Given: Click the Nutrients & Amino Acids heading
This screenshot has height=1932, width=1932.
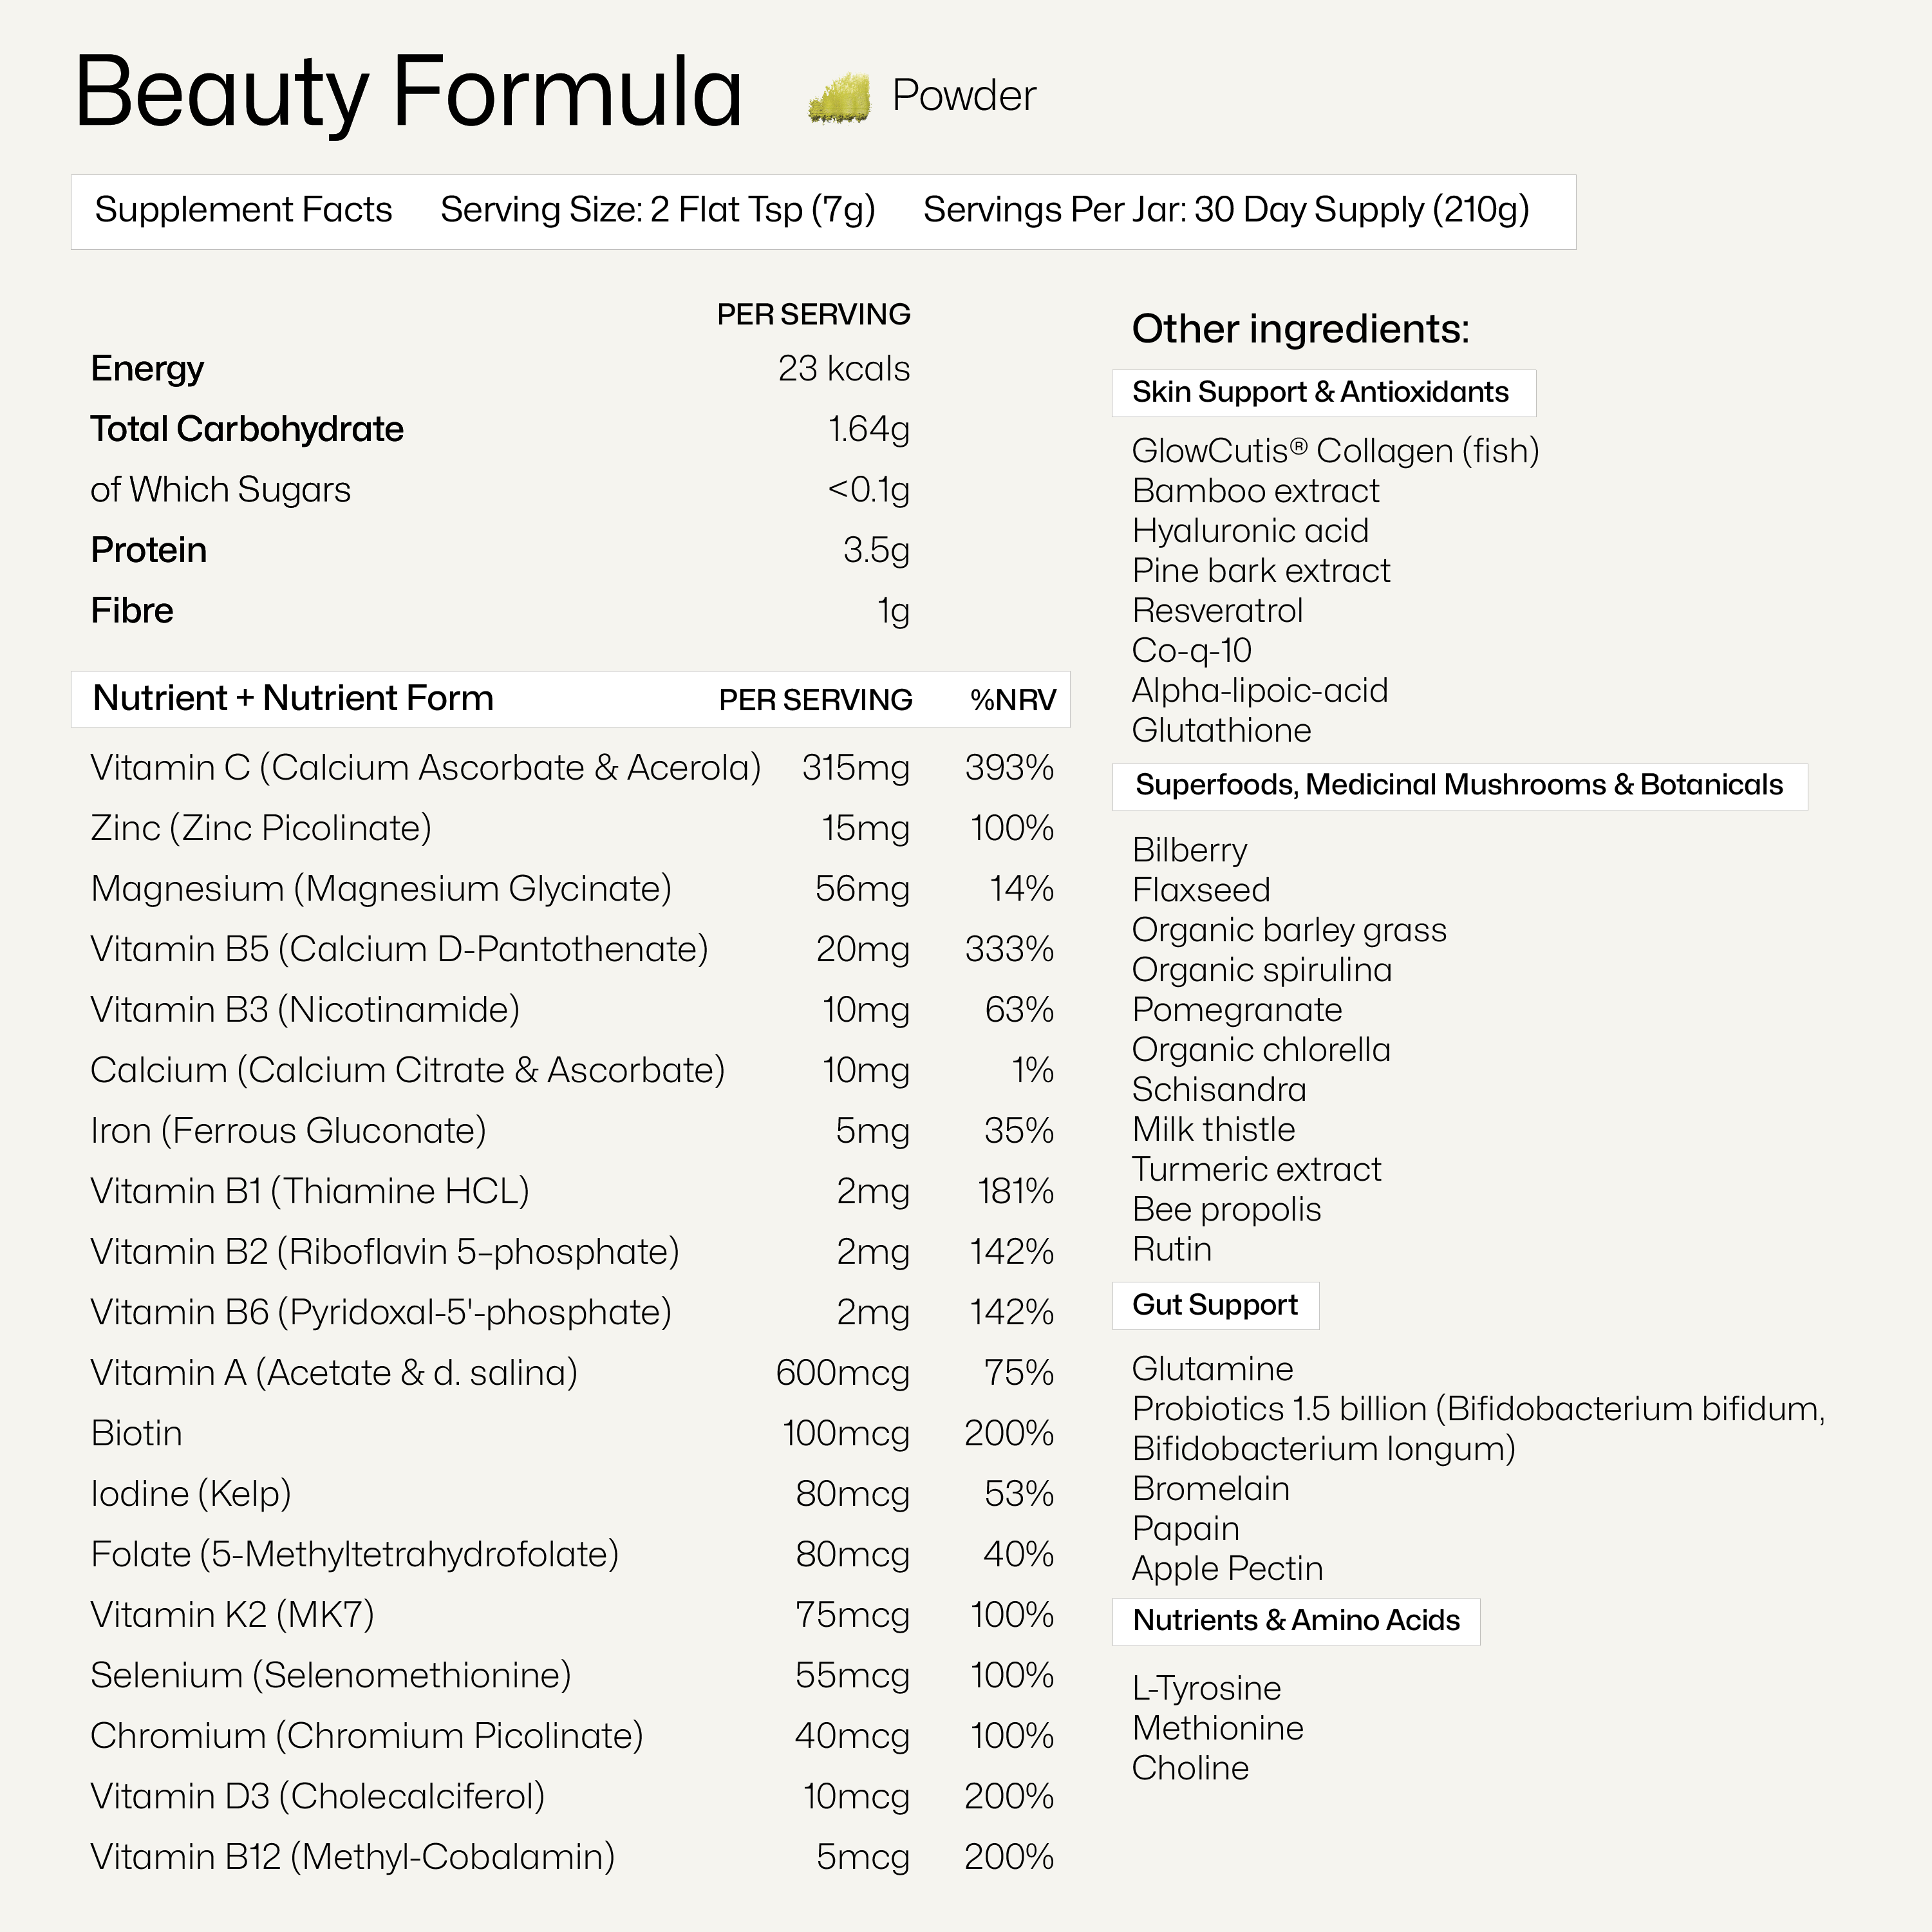Looking at the screenshot, I should [x=1296, y=1620].
